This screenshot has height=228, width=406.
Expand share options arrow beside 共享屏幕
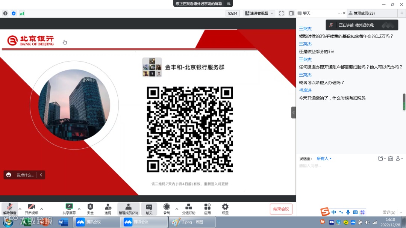pos(79,208)
